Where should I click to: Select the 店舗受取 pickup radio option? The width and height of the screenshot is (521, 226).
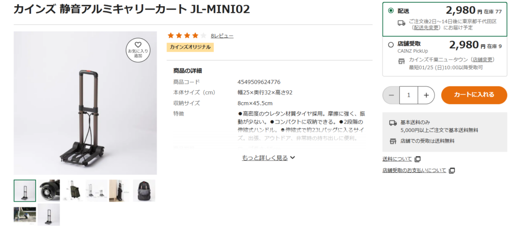[x=391, y=45]
